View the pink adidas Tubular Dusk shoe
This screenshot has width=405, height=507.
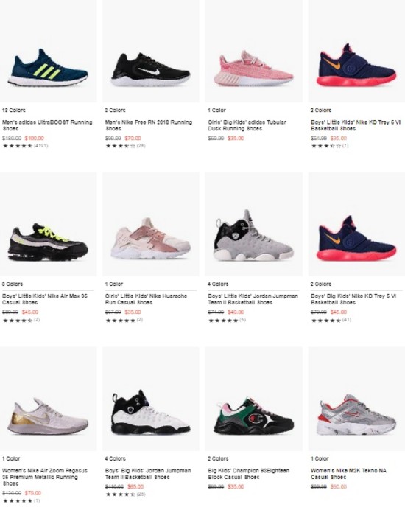pyautogui.click(x=253, y=51)
